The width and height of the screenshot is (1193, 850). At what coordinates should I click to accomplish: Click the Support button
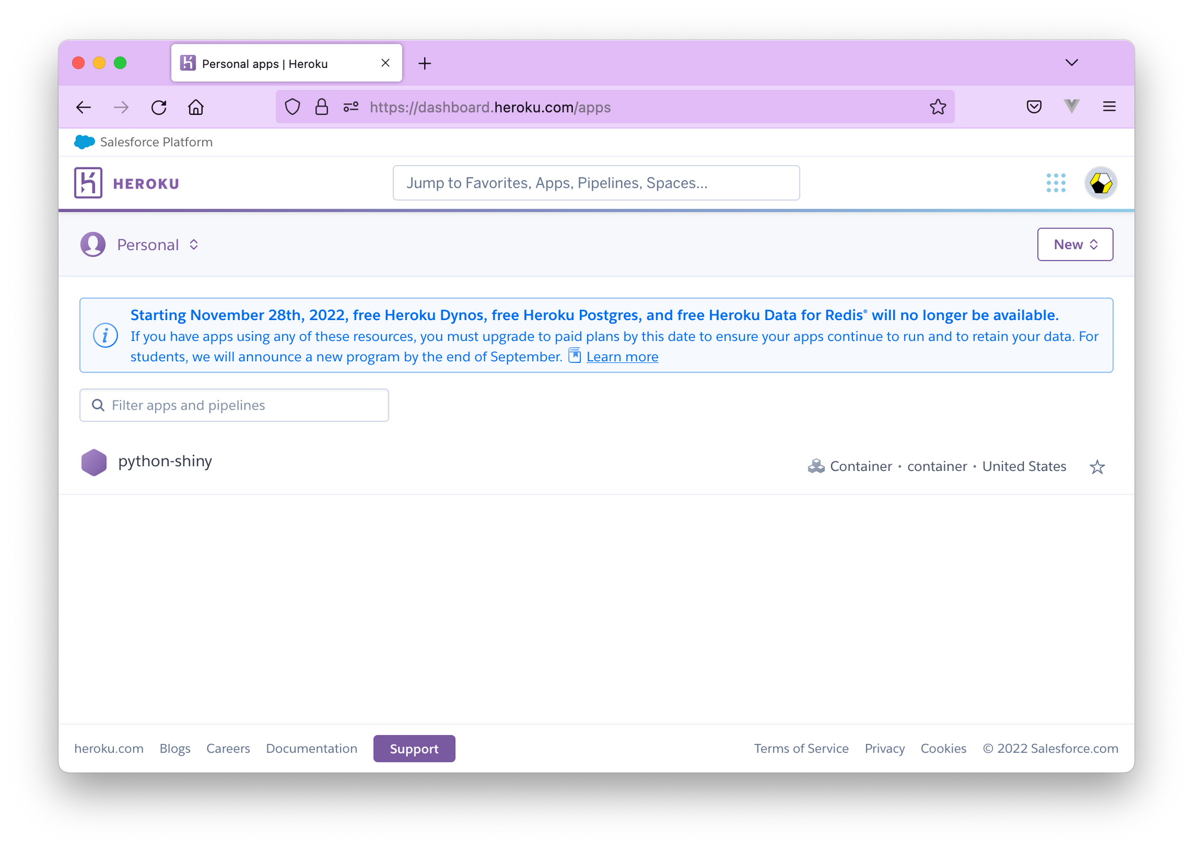414,749
